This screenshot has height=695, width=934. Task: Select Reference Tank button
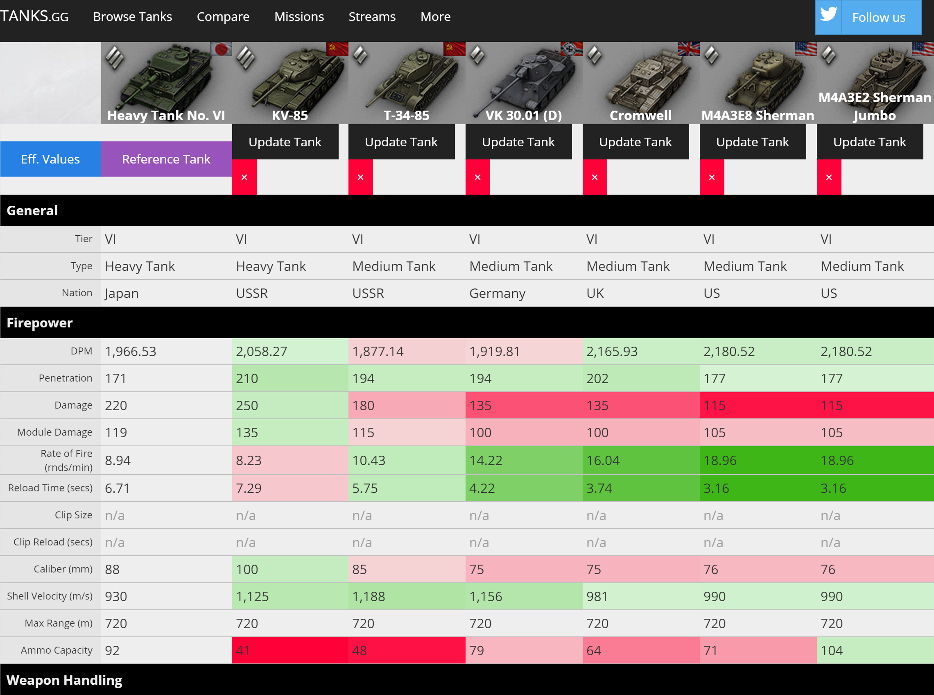tap(166, 159)
